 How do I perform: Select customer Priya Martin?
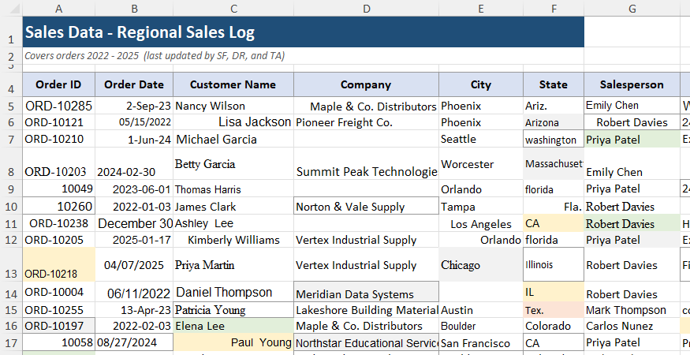click(x=233, y=264)
